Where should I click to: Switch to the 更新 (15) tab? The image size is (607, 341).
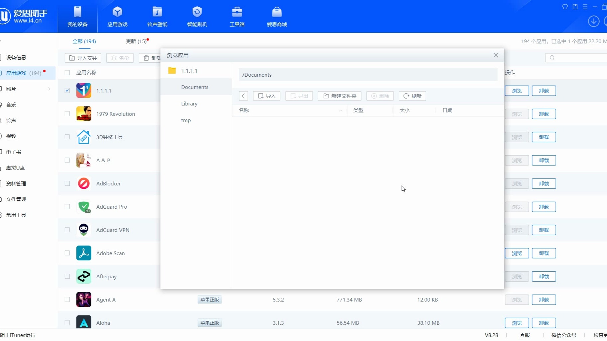136,41
